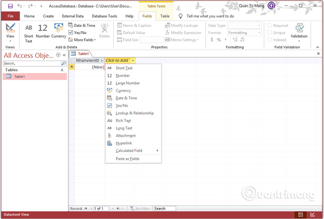Click the magnifier search icon in navigation pane
The height and width of the screenshot is (219, 324).
point(64,63)
